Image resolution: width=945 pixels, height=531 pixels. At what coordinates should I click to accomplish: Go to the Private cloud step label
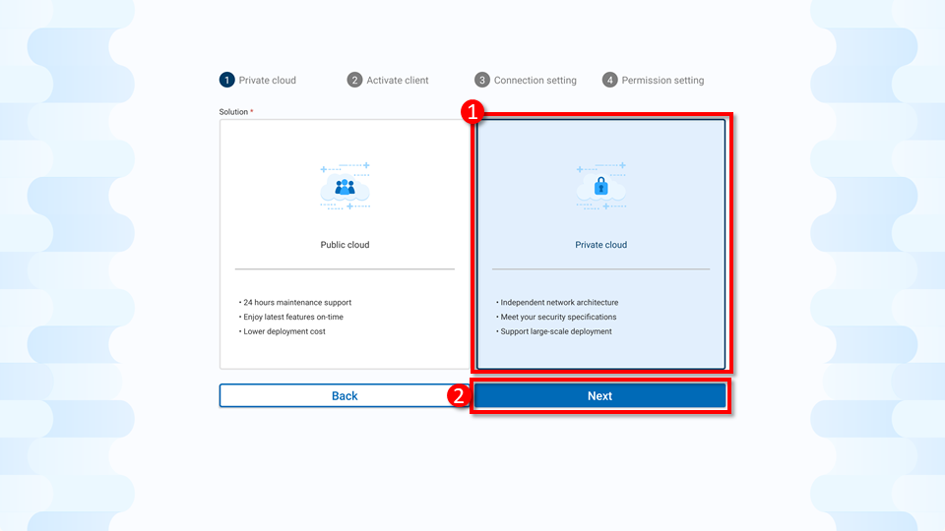coord(267,81)
